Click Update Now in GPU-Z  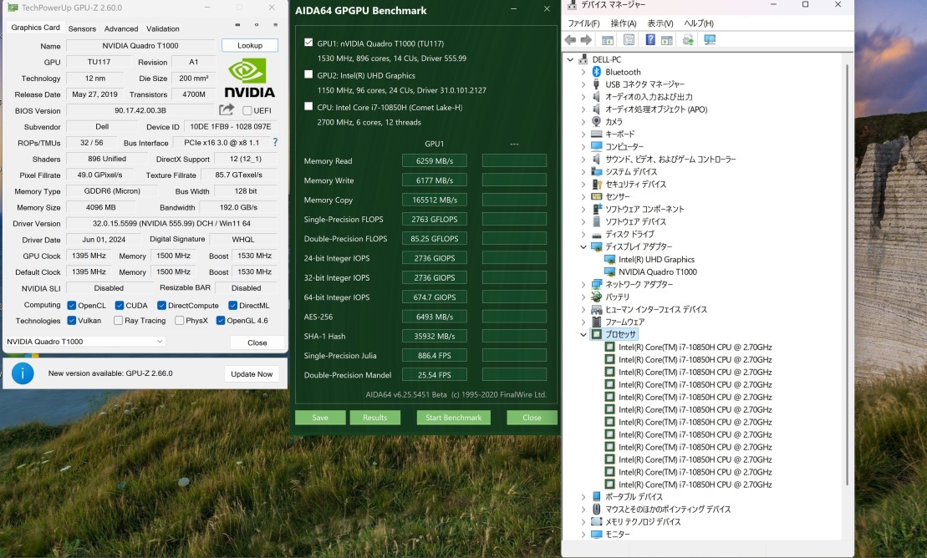252,373
